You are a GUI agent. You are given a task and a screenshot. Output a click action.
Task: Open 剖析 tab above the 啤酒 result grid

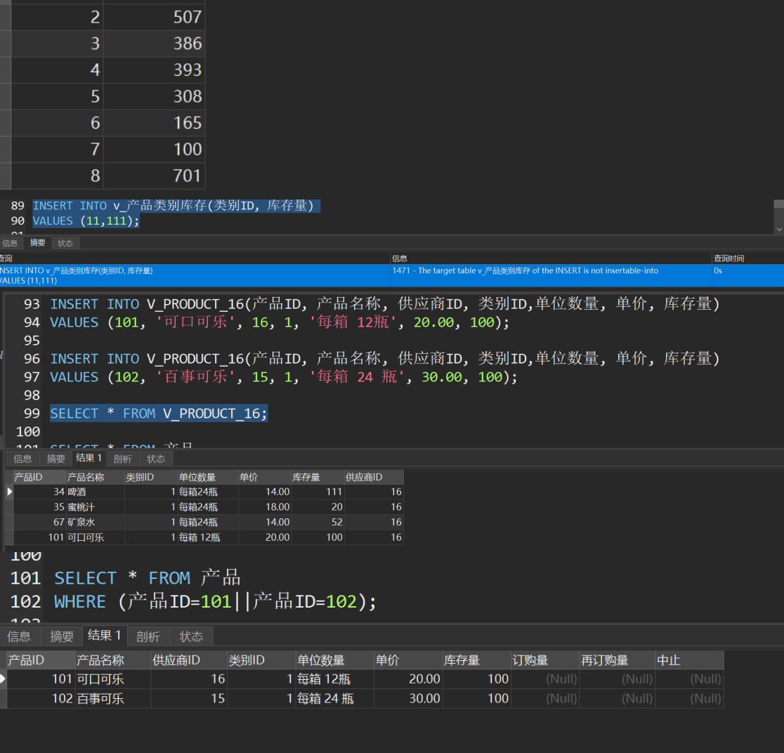[x=122, y=459]
